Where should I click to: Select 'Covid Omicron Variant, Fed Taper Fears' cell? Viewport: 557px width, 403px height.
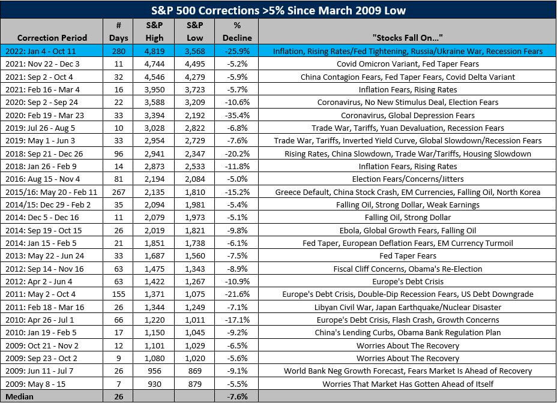(x=408, y=64)
